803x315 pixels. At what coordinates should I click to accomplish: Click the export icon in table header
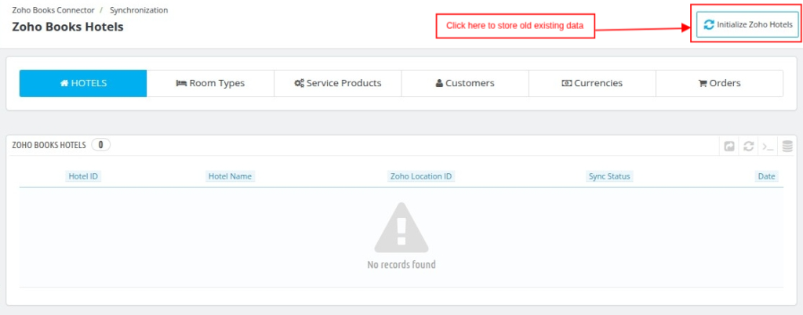pos(729,147)
